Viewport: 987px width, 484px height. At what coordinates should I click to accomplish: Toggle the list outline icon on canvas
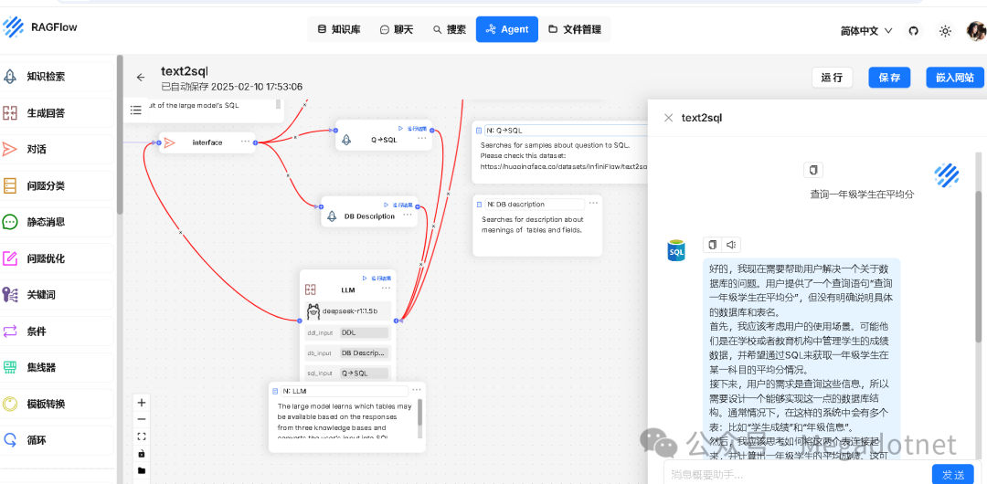click(136, 110)
